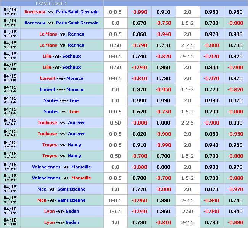Click the 04/15 date cell of Troyes 0.50 row
Viewport: 248px width, 228px height.
click(10, 156)
